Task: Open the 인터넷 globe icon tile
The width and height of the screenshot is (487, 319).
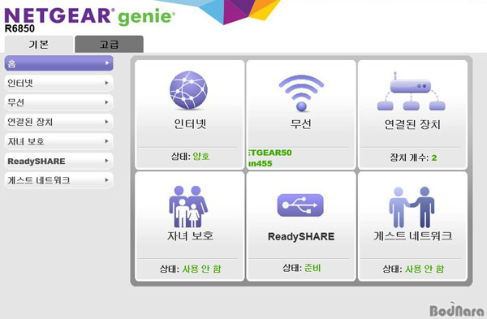Action: pyautogui.click(x=188, y=90)
